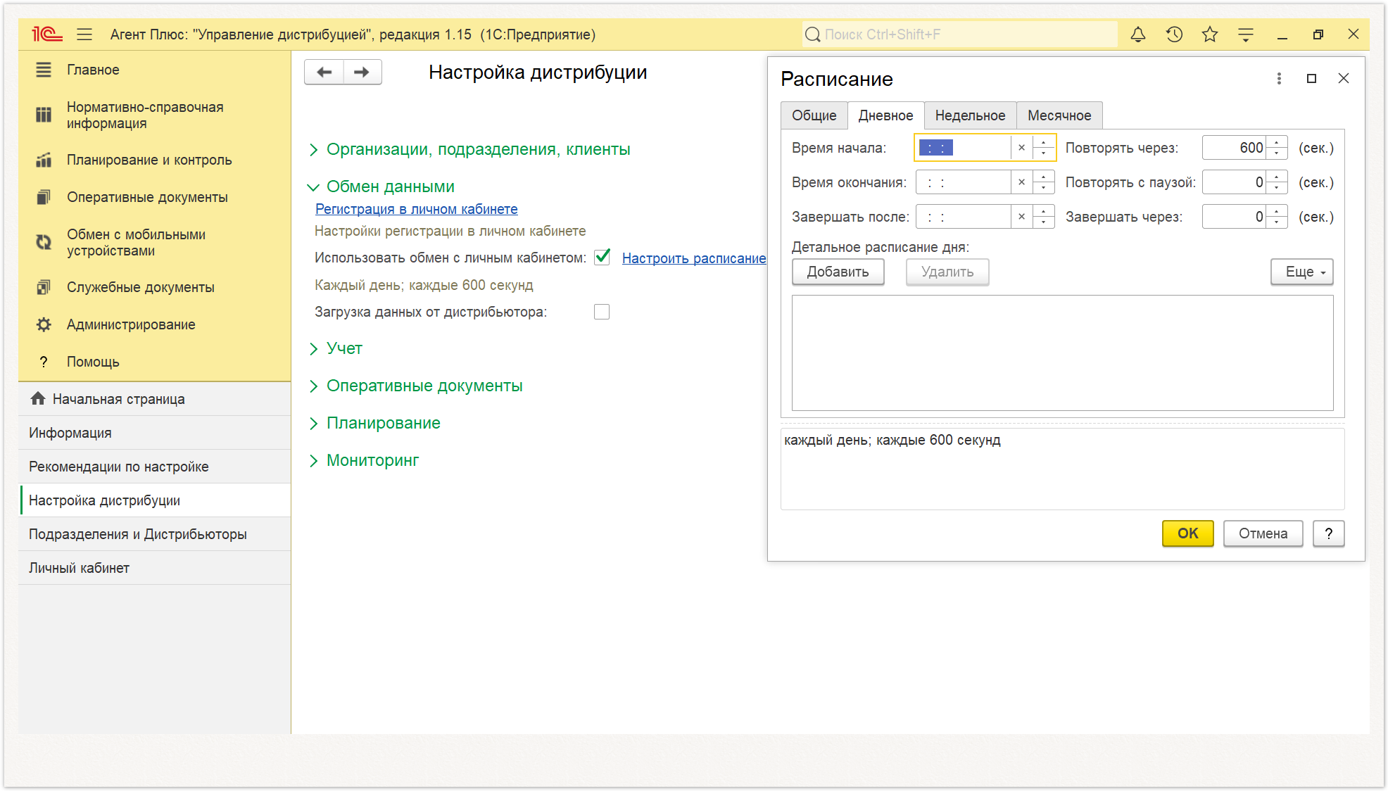Open Личный кабинет page

(155, 568)
